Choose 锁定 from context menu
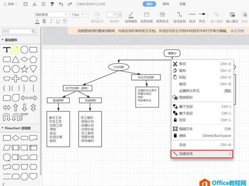 pyautogui.click(x=202, y=120)
